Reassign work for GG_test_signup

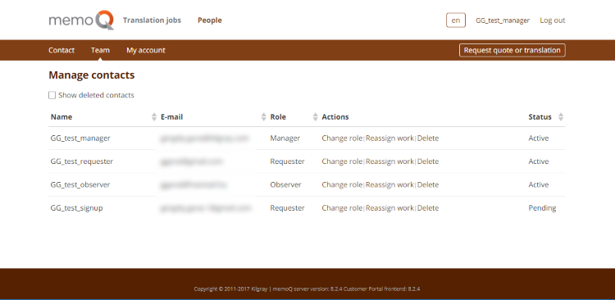[x=389, y=208]
